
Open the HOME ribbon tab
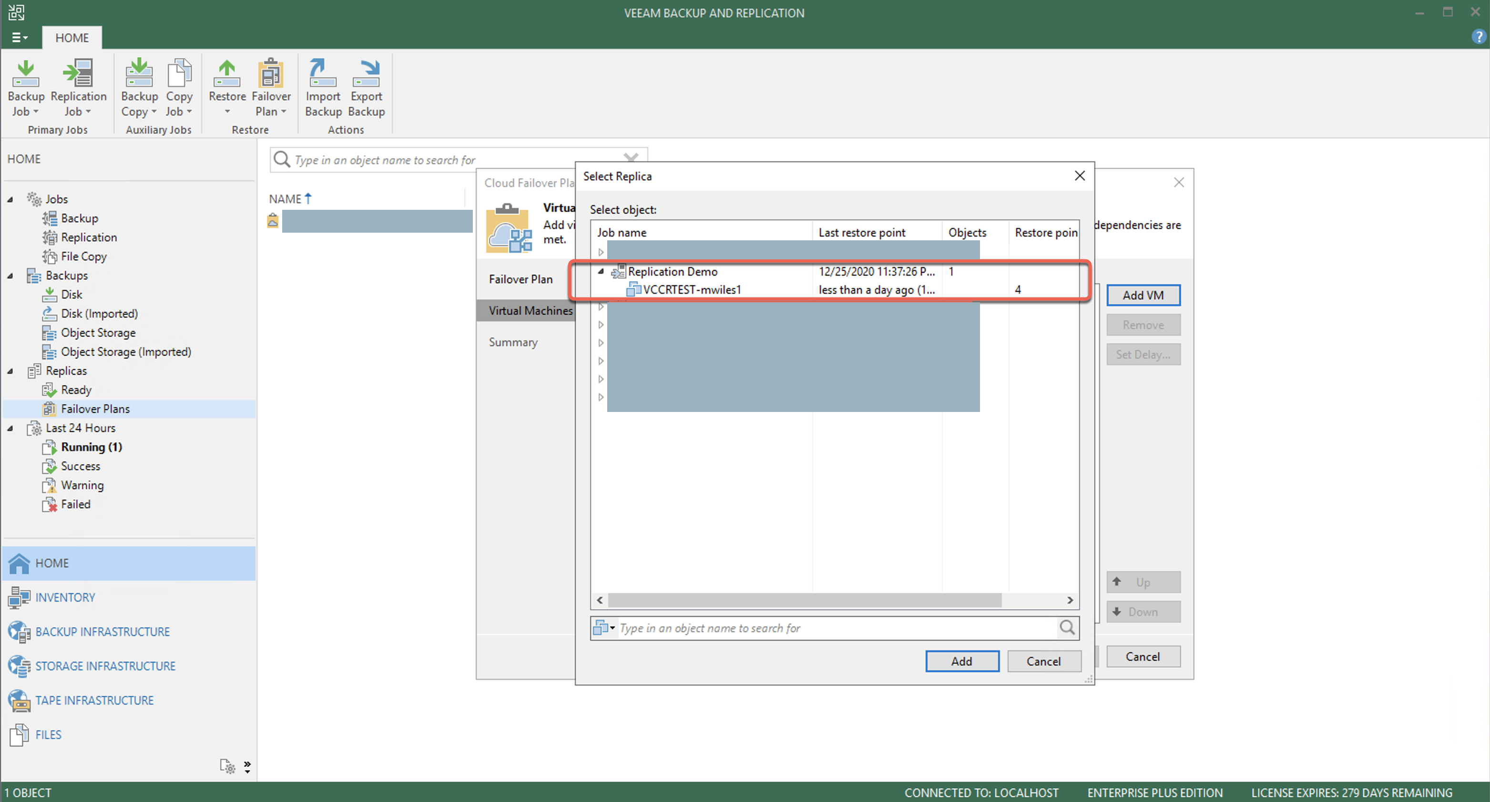tap(71, 38)
